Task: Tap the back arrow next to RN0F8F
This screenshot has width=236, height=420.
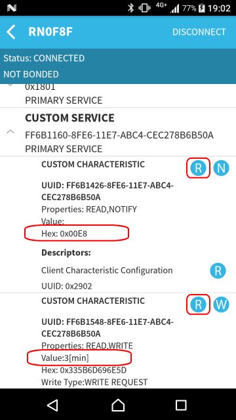Action: [11, 32]
